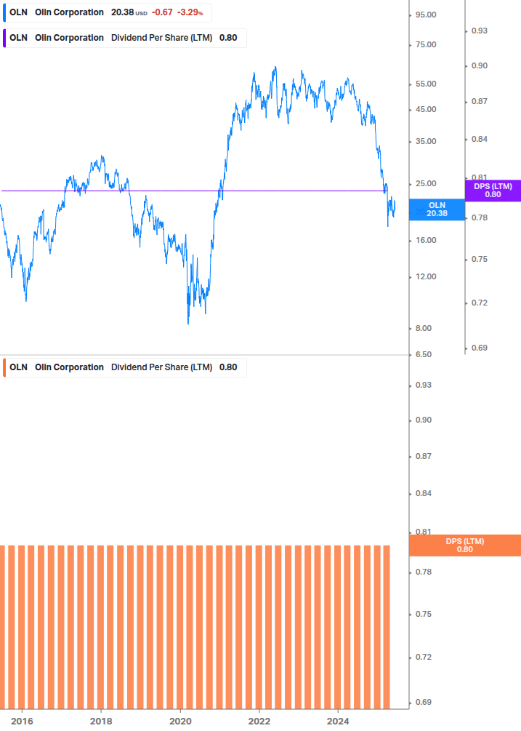Select the purple-marked Dividend Per Share legend

click(x=124, y=39)
